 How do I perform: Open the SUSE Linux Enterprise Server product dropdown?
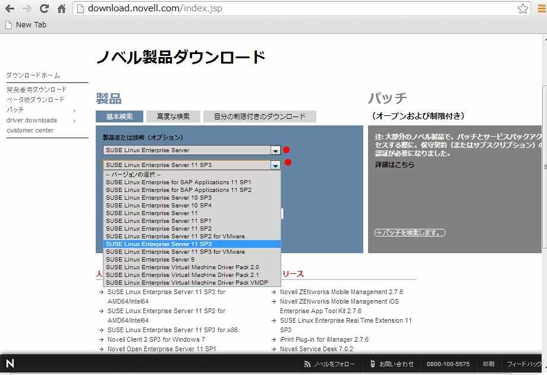(x=191, y=150)
